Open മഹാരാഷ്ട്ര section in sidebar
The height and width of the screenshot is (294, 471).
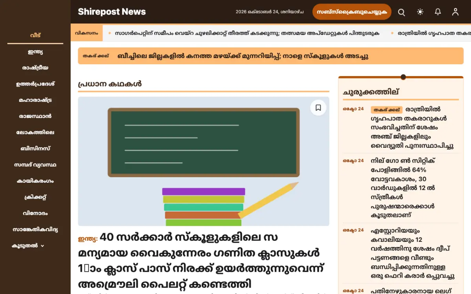coord(35,100)
